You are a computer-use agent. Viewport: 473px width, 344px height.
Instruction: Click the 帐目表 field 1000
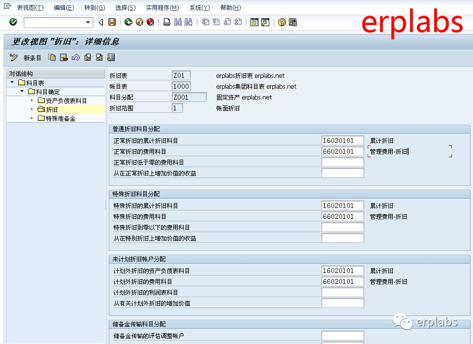point(181,86)
